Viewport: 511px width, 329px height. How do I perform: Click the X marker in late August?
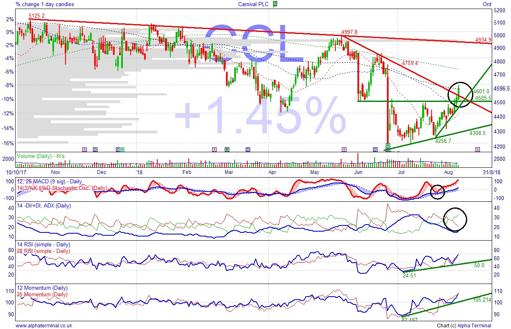click(477, 150)
